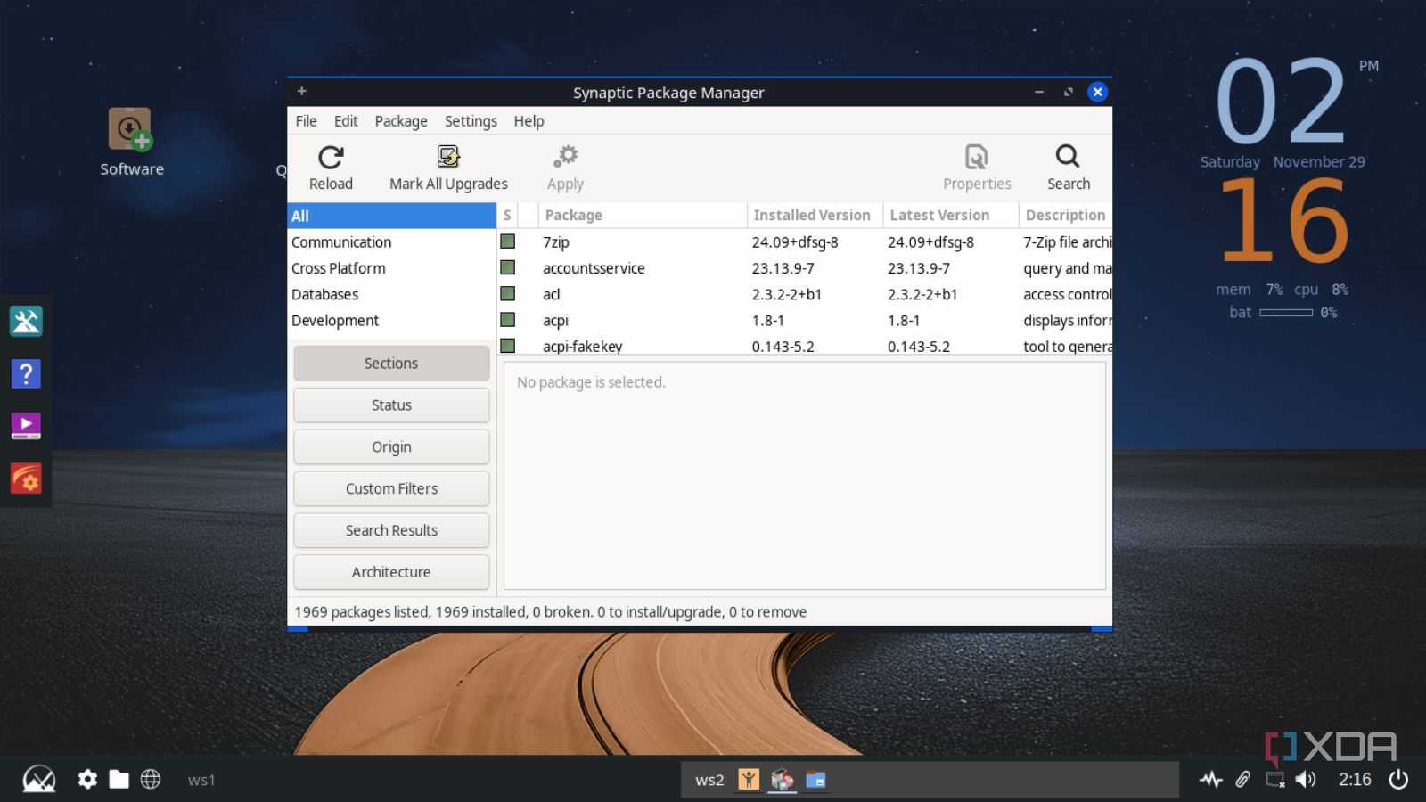
Task: Open the Help menu
Action: (529, 121)
